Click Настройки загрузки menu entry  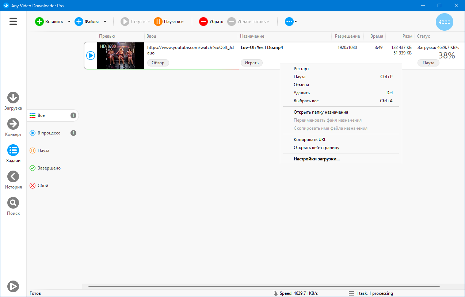[316, 159]
